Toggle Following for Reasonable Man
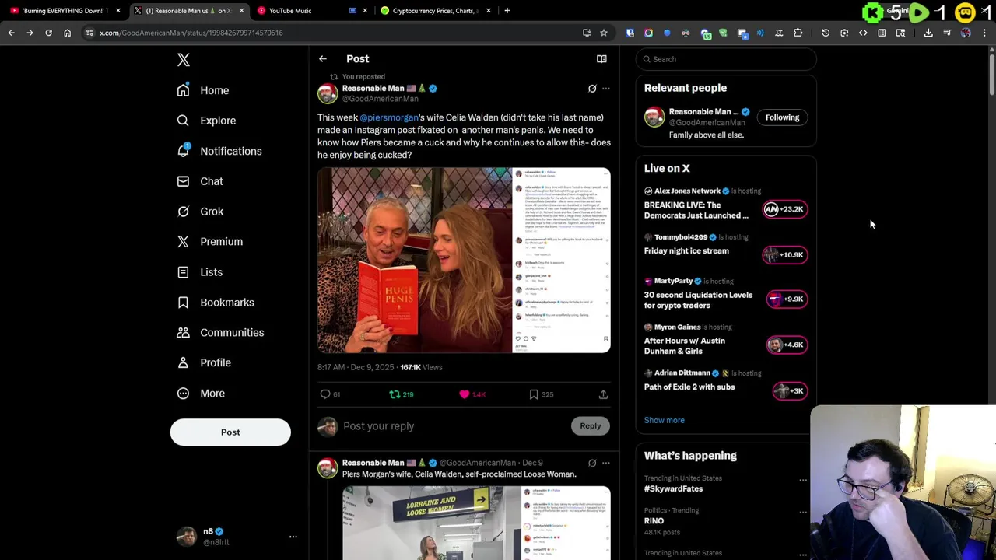 [782, 117]
